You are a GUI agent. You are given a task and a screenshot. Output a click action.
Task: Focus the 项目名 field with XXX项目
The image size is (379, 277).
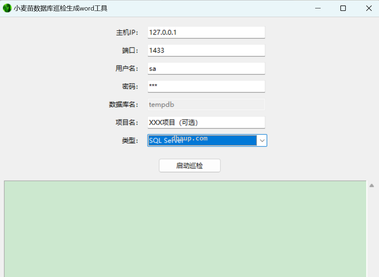coord(206,123)
